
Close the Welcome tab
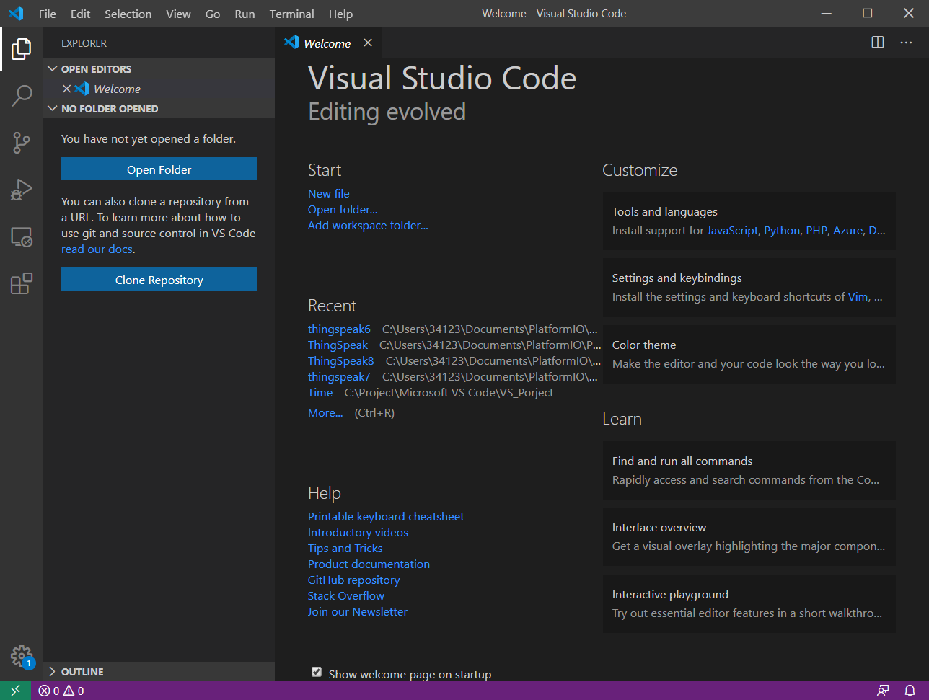click(x=368, y=43)
